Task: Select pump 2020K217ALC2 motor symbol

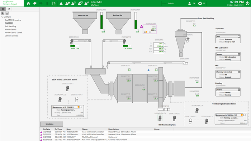Action: point(60,99)
